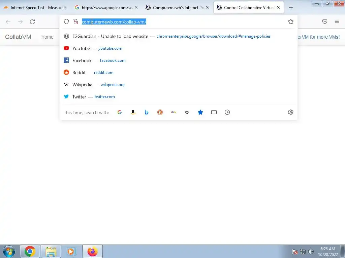Screen dimensions: 345x258
Task: Click the reload page icon
Action: 32,22
